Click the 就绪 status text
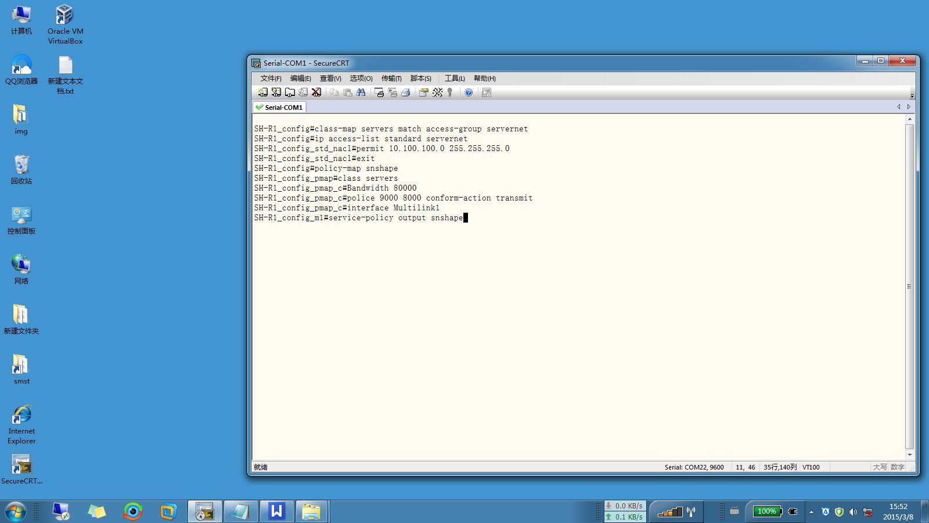This screenshot has width=929, height=523. (261, 467)
